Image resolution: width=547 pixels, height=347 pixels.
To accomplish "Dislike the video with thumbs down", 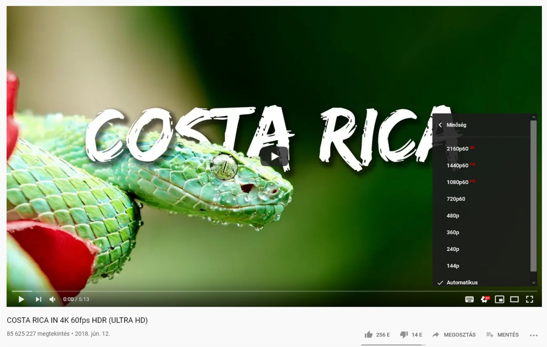I will (411, 335).
